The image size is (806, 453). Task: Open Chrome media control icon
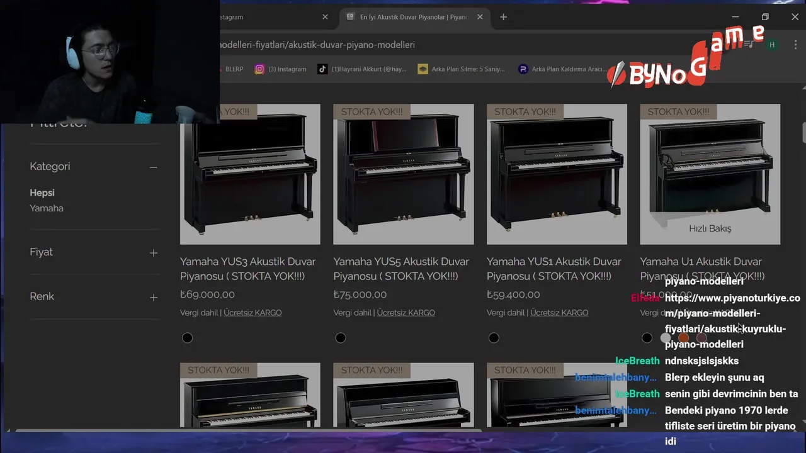pos(748,44)
